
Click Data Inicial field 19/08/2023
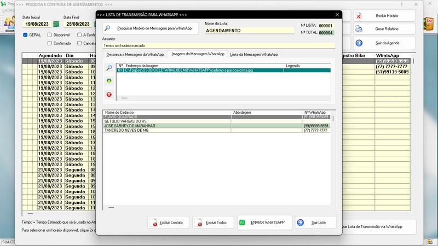[37, 24]
